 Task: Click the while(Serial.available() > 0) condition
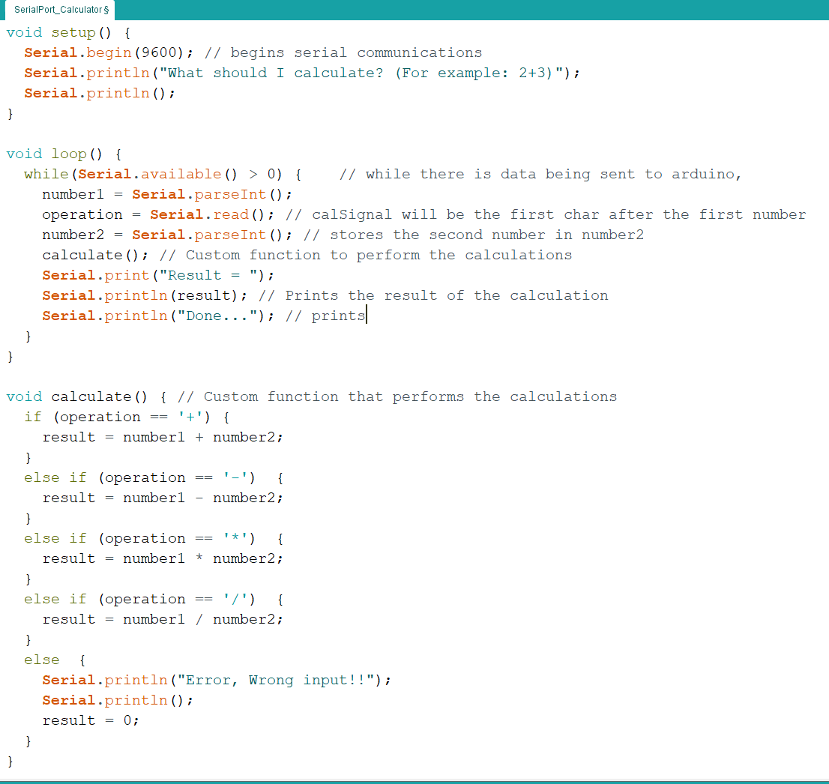tap(161, 174)
